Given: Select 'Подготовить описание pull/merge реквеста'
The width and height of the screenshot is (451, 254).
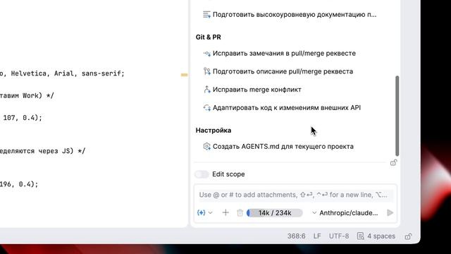Looking at the screenshot, I should tap(283, 71).
